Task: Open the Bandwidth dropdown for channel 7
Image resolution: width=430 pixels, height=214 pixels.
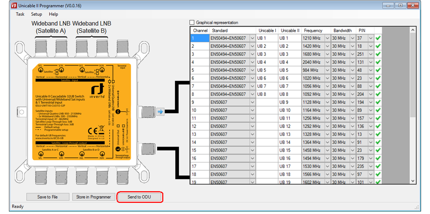Action: pos(352,86)
